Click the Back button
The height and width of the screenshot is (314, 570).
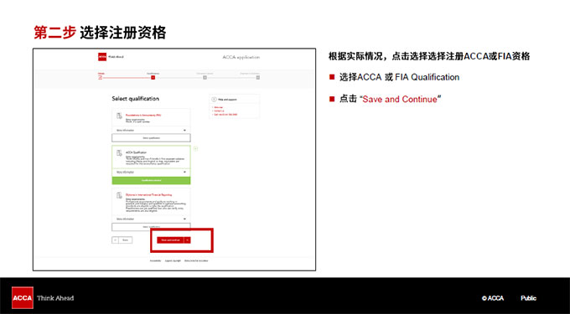tap(122, 240)
